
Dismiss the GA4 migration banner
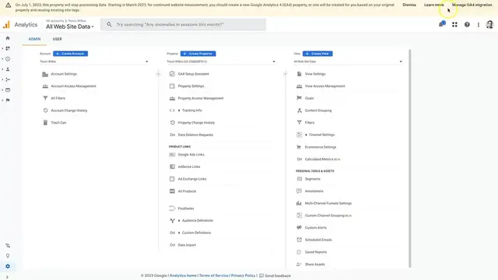click(x=409, y=5)
